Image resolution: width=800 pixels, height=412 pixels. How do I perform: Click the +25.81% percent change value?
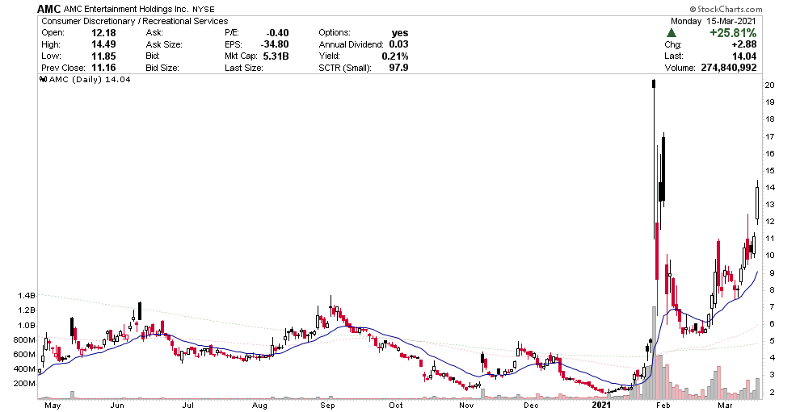(x=732, y=33)
